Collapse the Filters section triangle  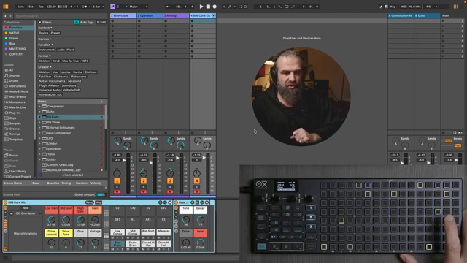[x=39, y=23]
